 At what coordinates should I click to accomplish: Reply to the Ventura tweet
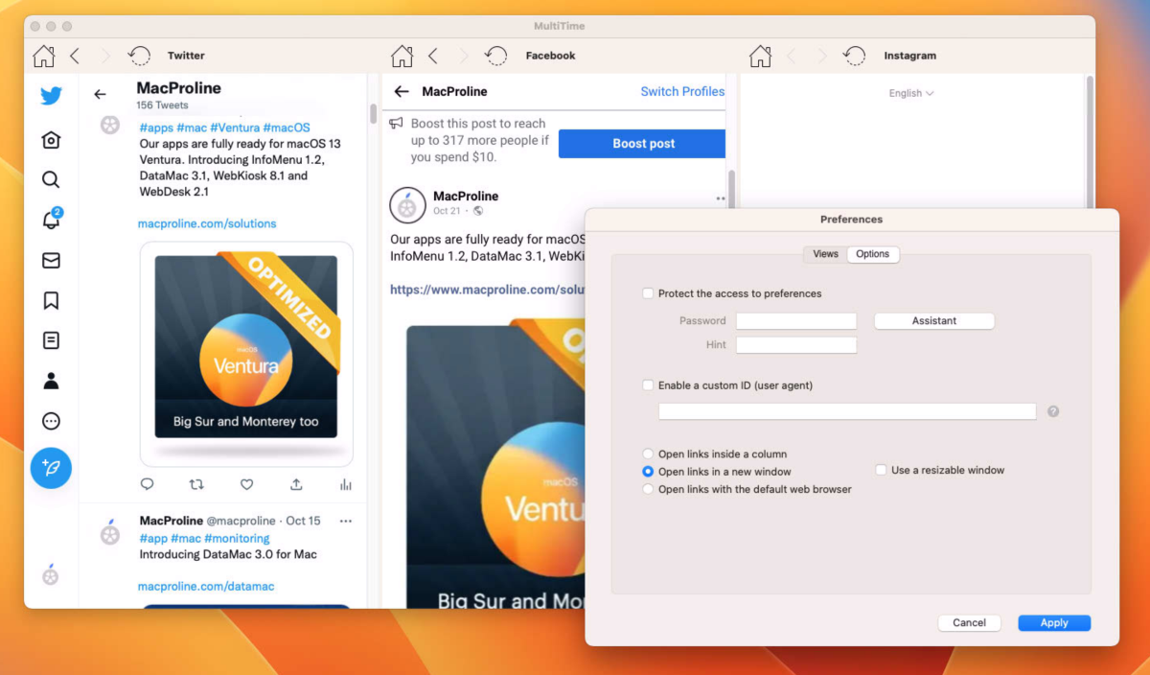point(147,484)
